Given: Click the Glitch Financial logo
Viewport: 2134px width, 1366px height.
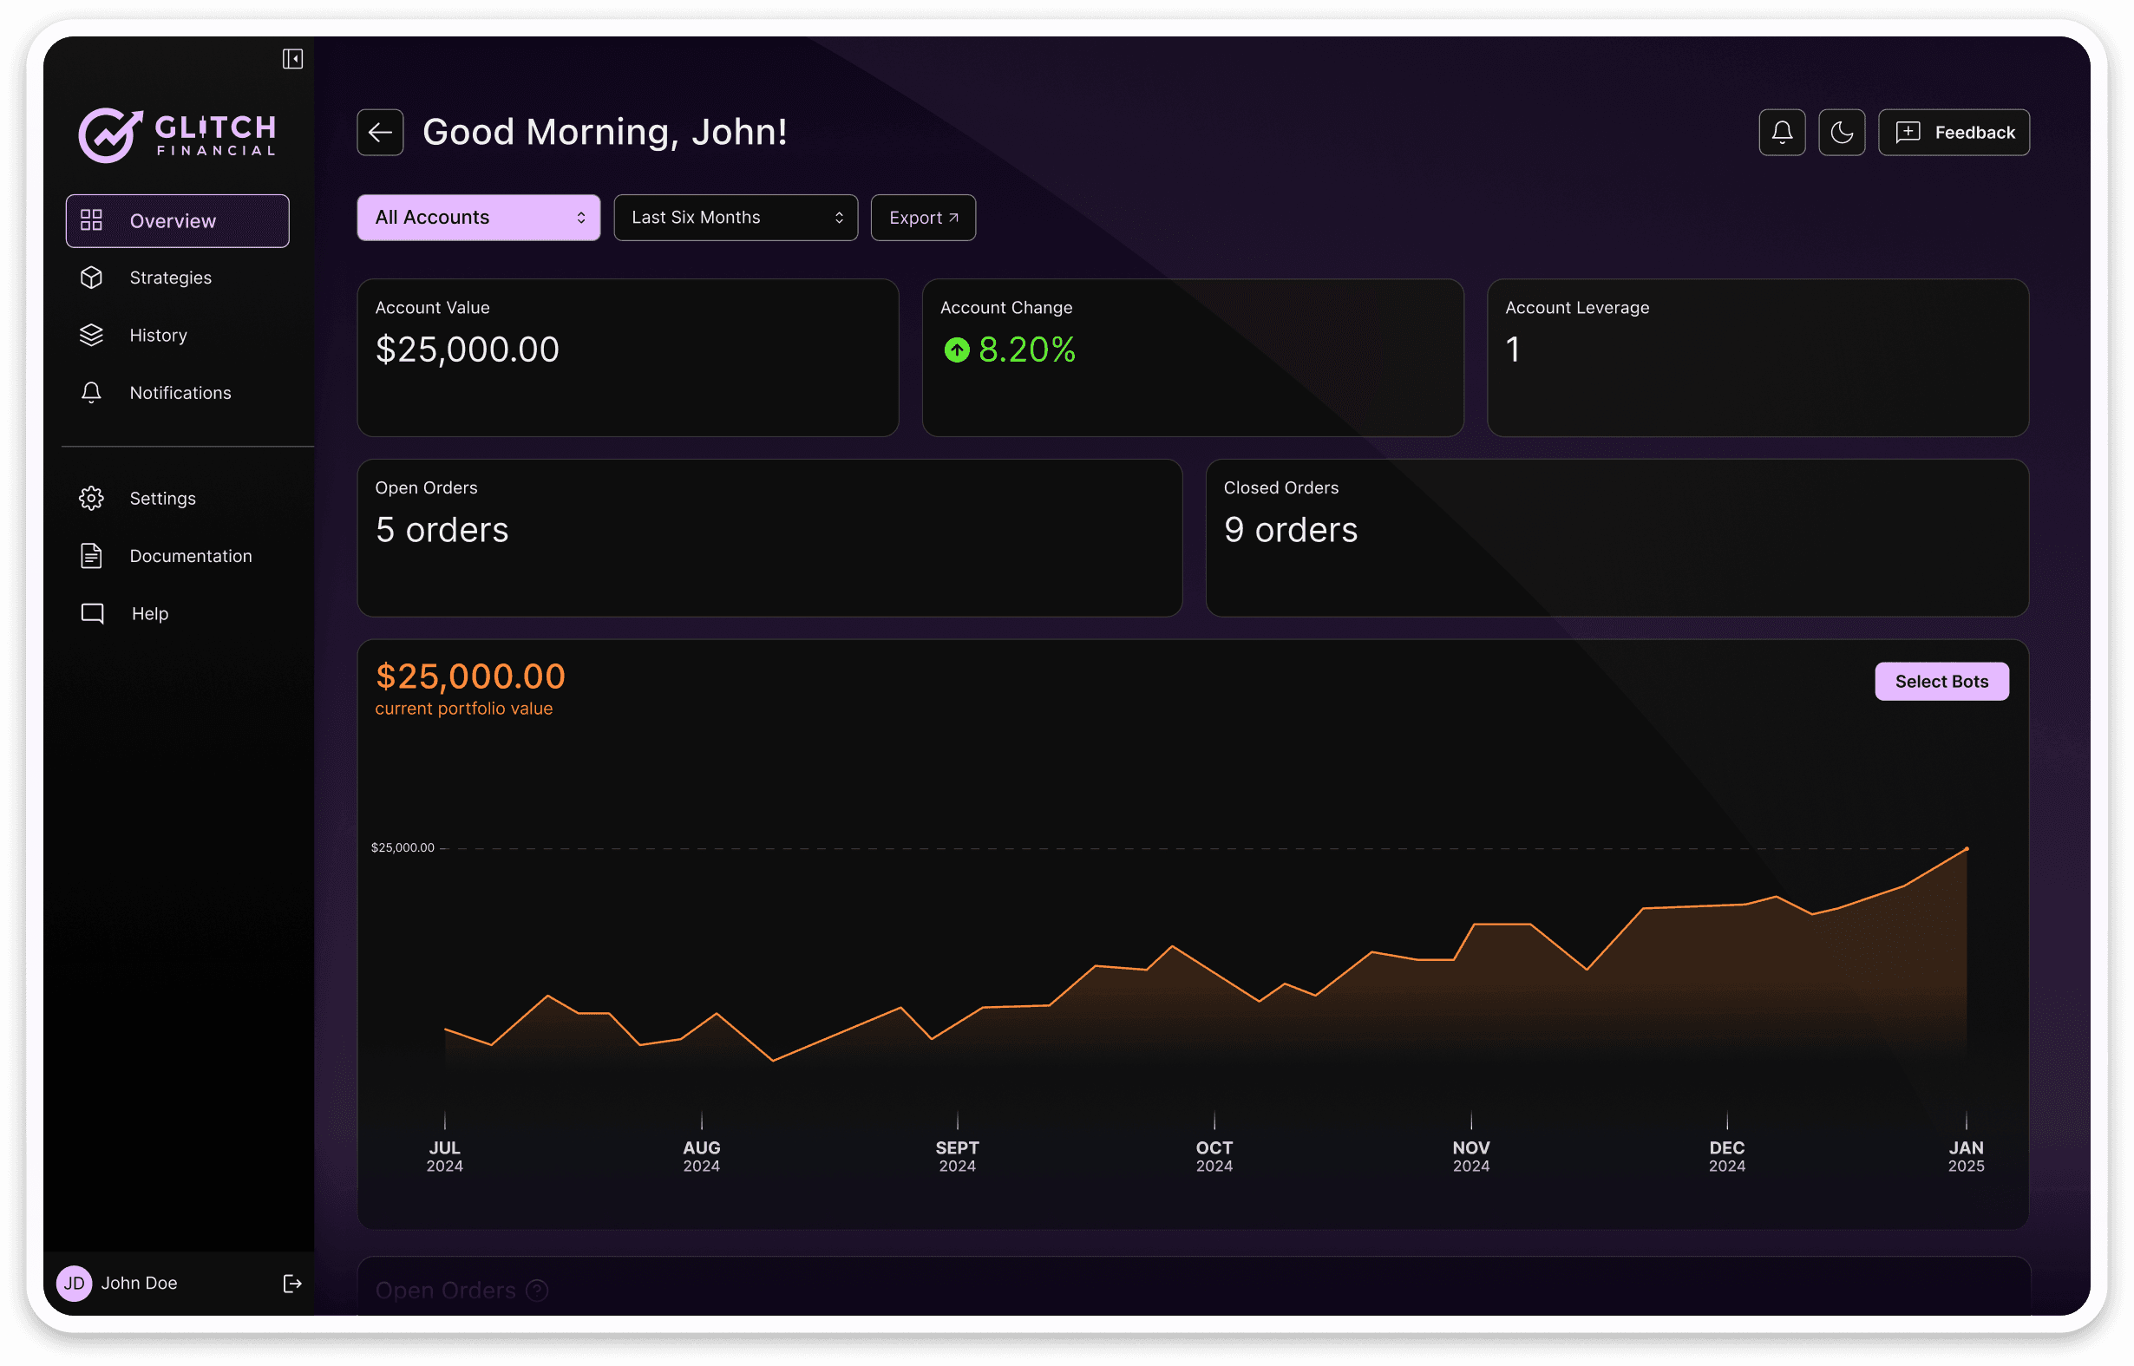Looking at the screenshot, I should pyautogui.click(x=177, y=134).
